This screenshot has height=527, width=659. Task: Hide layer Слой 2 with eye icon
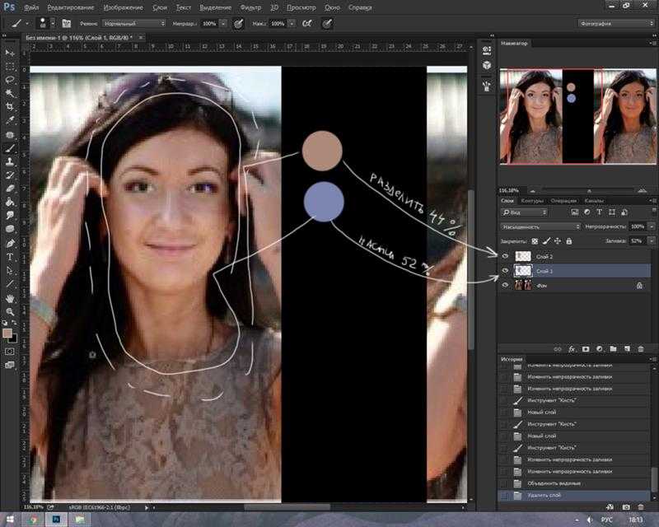click(x=505, y=256)
